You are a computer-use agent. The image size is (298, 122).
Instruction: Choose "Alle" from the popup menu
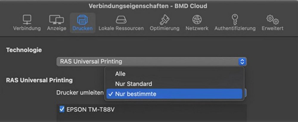tap(120, 74)
